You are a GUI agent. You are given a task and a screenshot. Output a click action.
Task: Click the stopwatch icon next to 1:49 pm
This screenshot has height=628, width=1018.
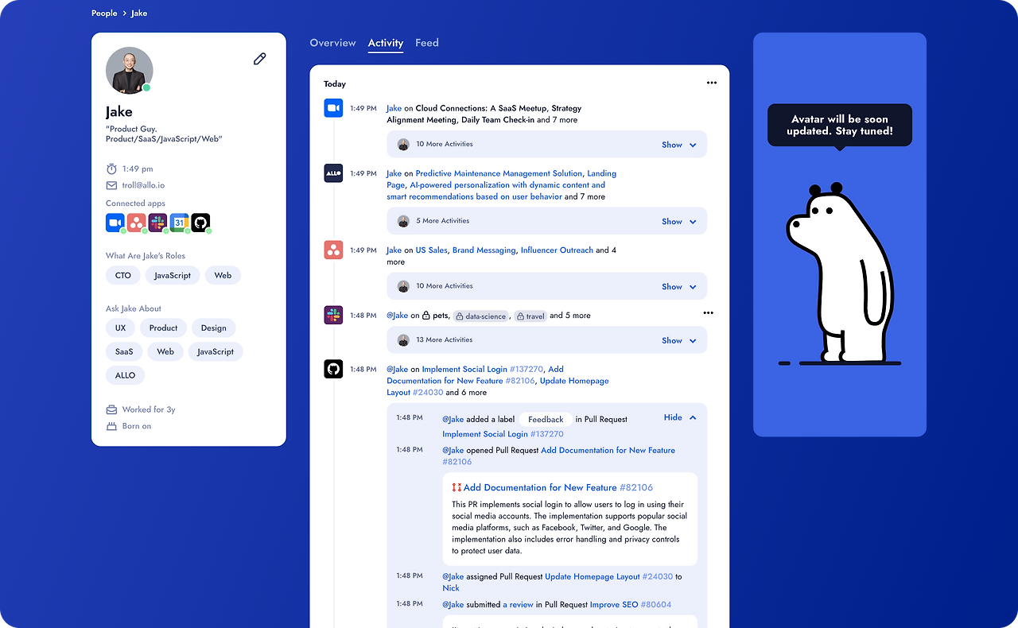click(x=111, y=169)
